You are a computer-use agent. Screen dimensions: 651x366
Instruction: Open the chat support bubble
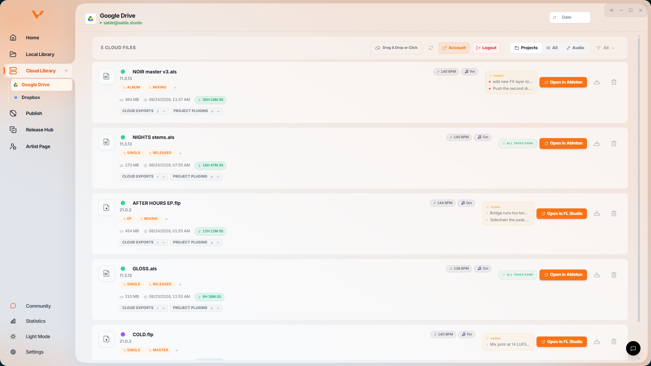click(x=633, y=348)
